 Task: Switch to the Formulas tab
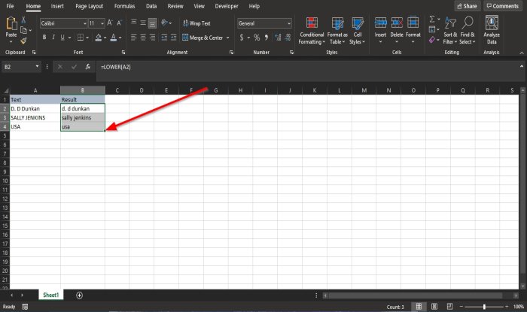pyautogui.click(x=124, y=6)
